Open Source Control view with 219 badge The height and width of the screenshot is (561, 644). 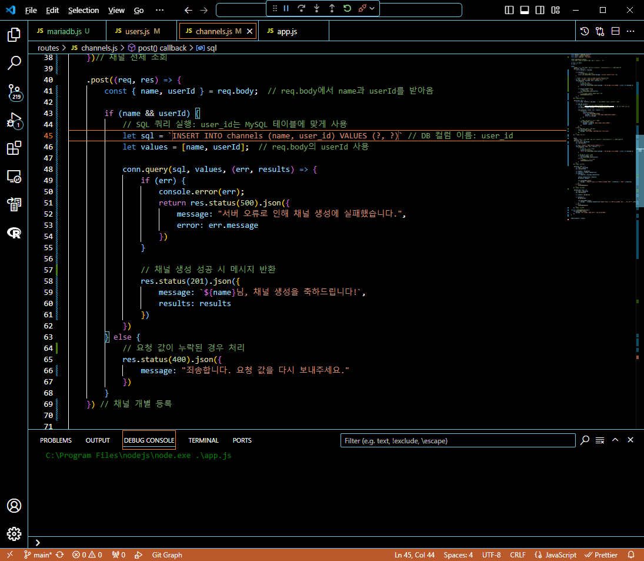pos(14,92)
